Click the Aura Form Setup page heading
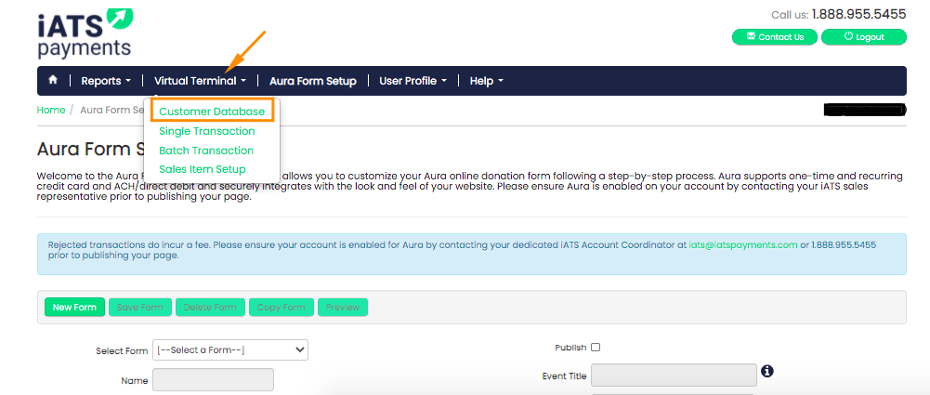The height and width of the screenshot is (395, 930). click(x=90, y=149)
